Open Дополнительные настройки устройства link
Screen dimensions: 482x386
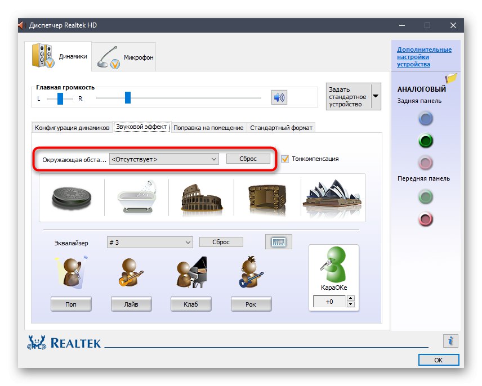[x=424, y=57]
